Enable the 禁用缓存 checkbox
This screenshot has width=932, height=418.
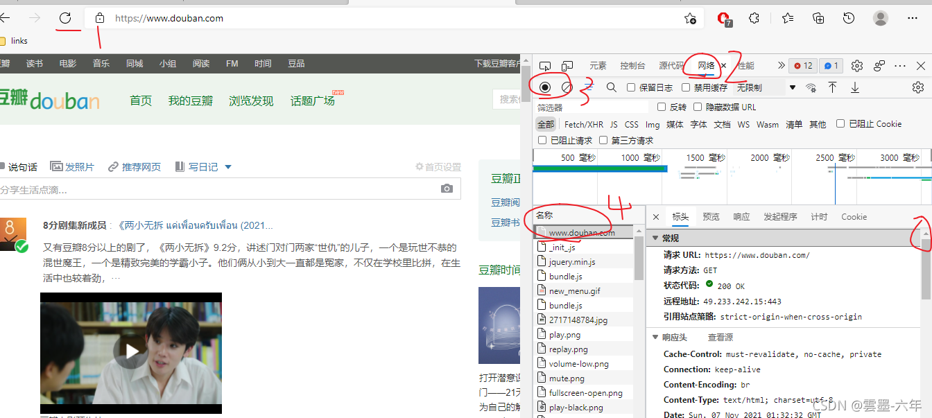click(686, 87)
